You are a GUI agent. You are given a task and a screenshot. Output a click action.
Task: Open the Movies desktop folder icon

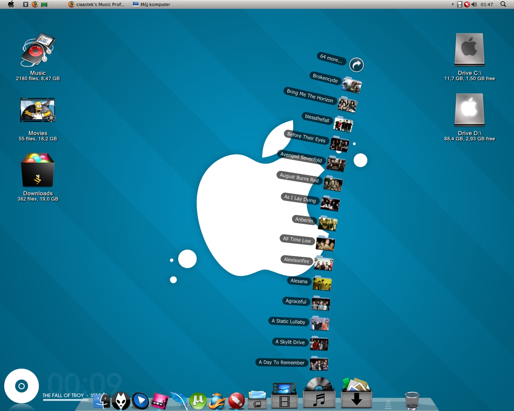(38, 110)
